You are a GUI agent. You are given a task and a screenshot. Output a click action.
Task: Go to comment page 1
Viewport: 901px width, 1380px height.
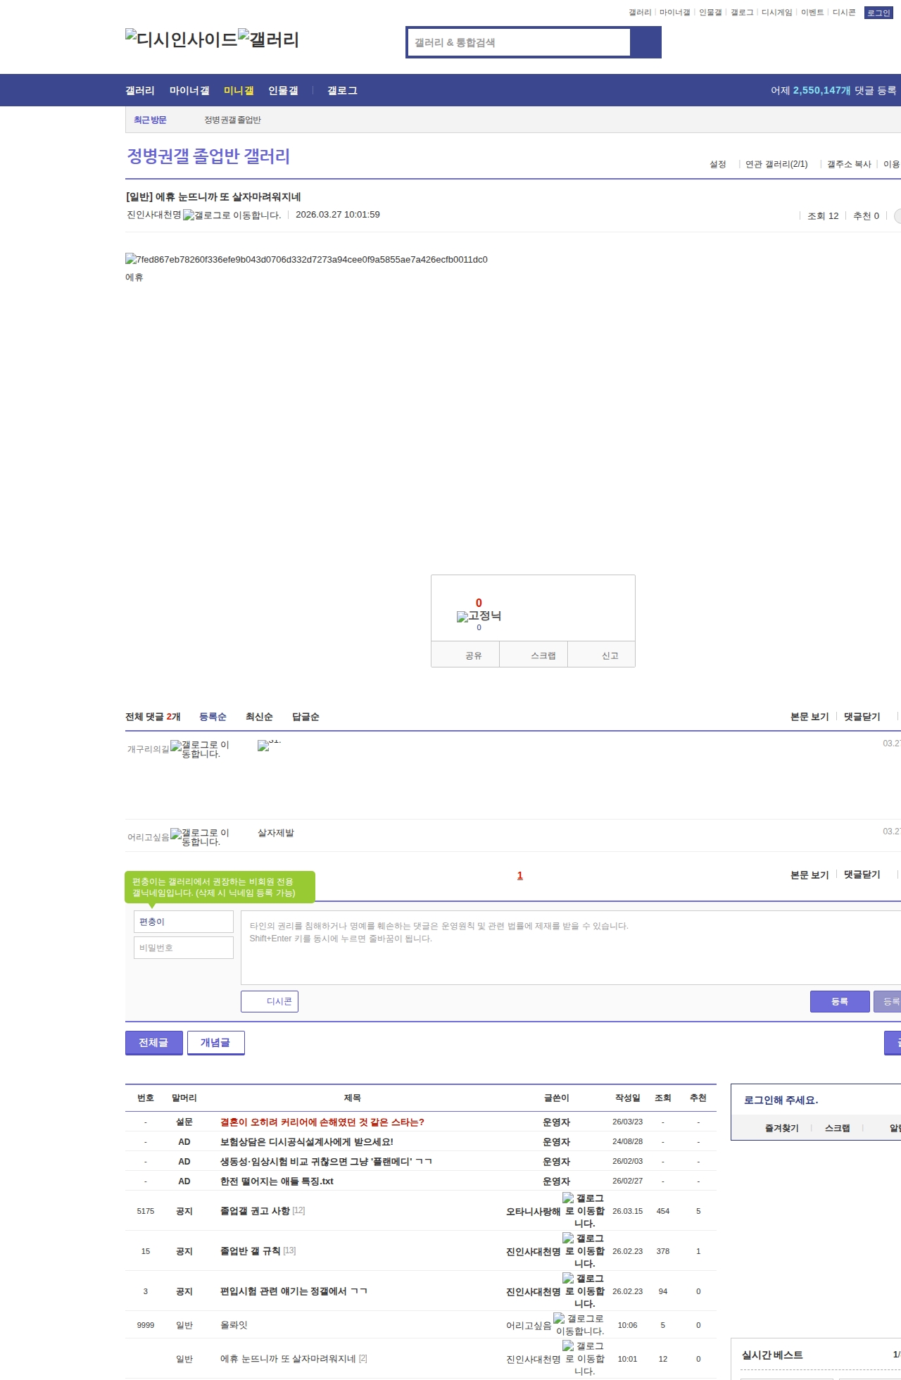point(520,875)
